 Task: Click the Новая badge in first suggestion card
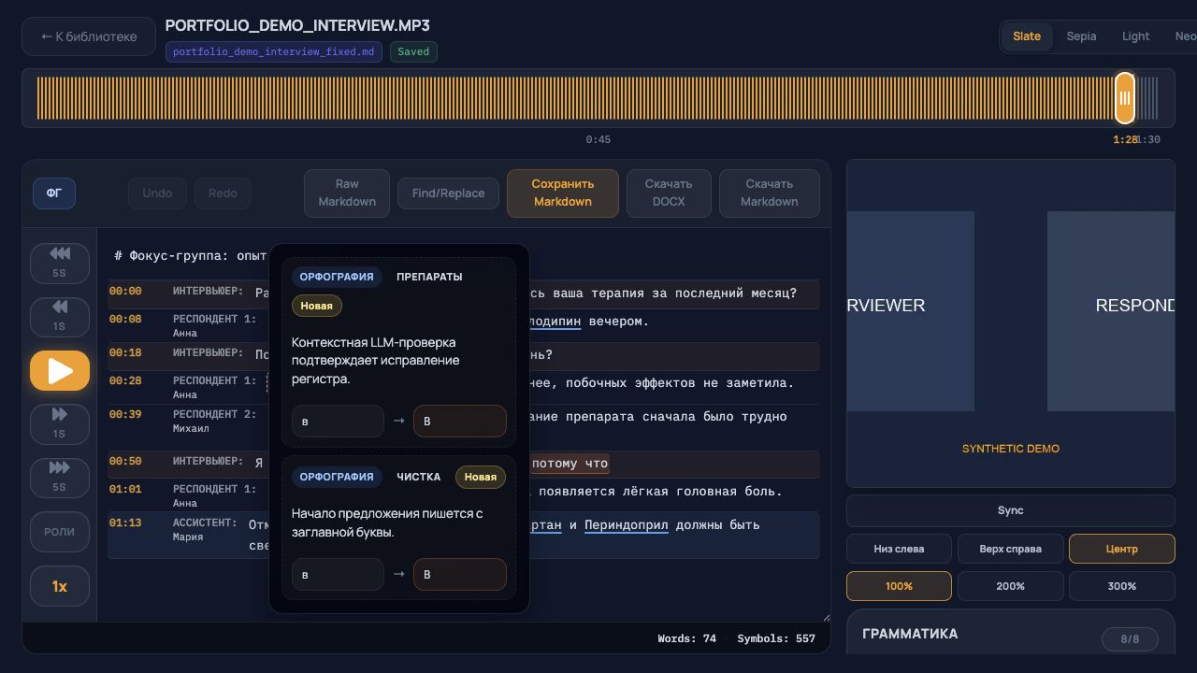coord(317,306)
